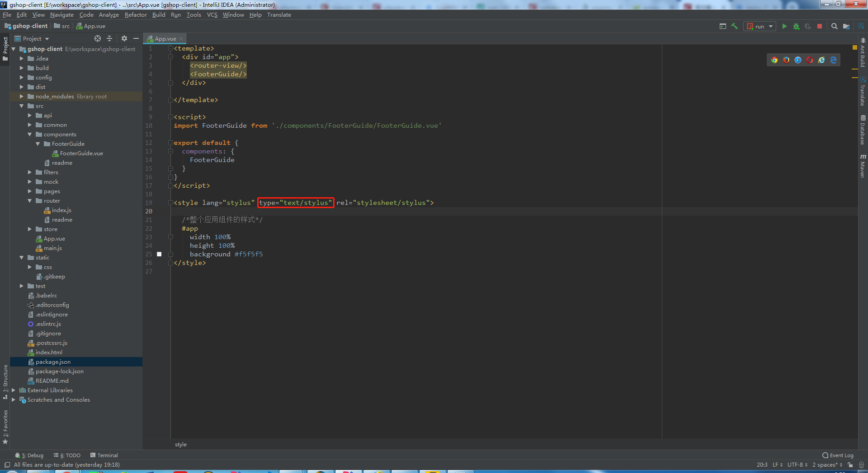Start a debug session with the bug icon
The width and height of the screenshot is (868, 473).
(x=796, y=26)
